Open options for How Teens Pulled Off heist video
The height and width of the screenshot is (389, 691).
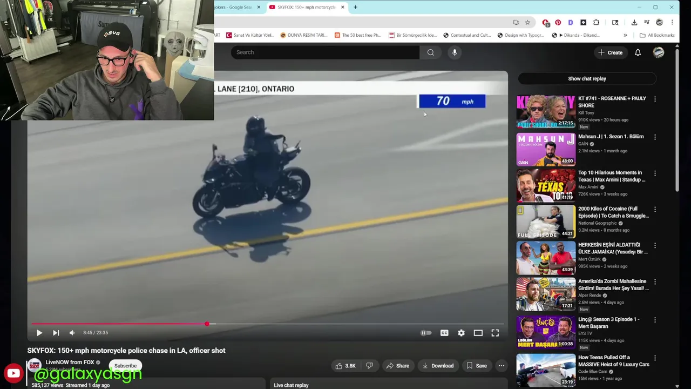click(655, 358)
